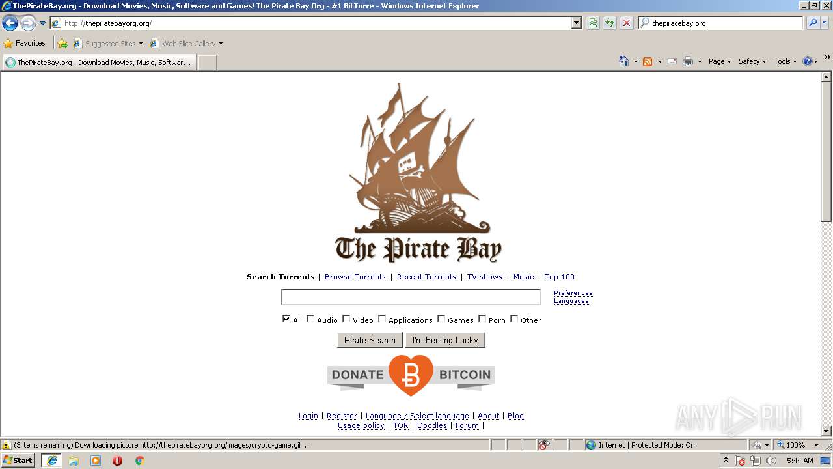Check the Porn category checkbox
Viewport: 833px width, 469px height.
pos(482,319)
